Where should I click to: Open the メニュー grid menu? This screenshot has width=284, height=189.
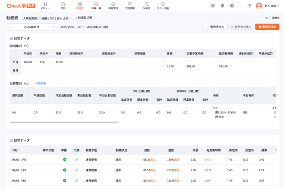(45, 6)
